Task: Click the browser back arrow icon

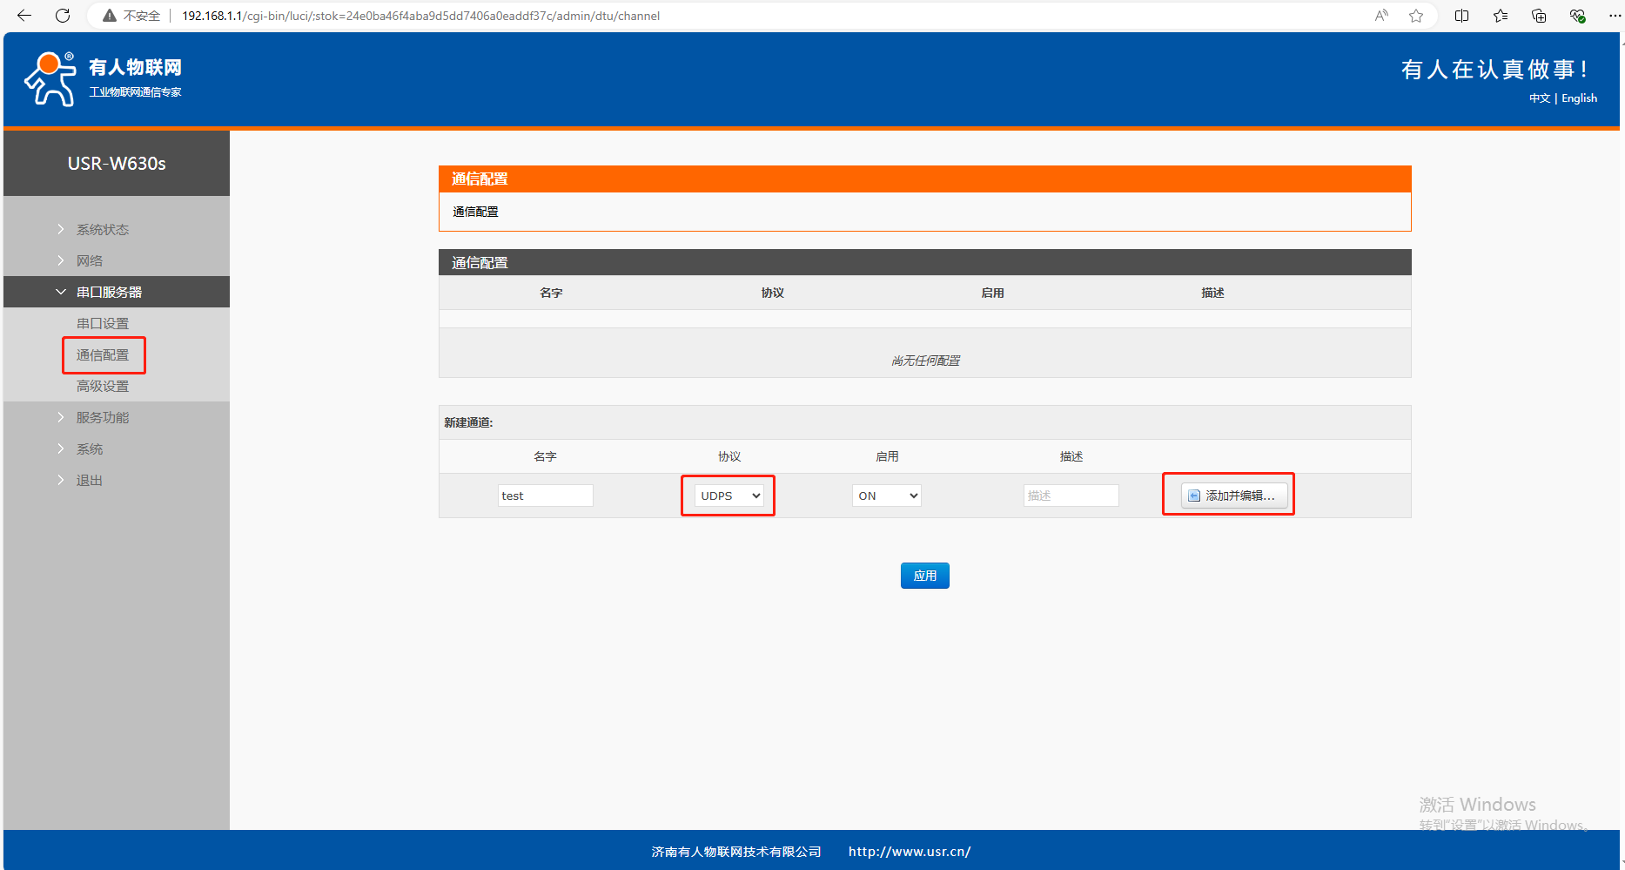Action: [24, 16]
